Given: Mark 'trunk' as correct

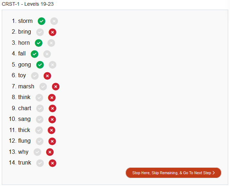Looking at the screenshot, I should (x=40, y=163).
